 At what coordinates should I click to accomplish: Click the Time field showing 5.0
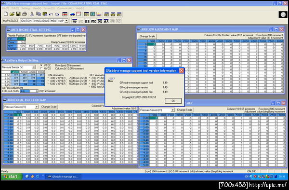click(x=21, y=42)
